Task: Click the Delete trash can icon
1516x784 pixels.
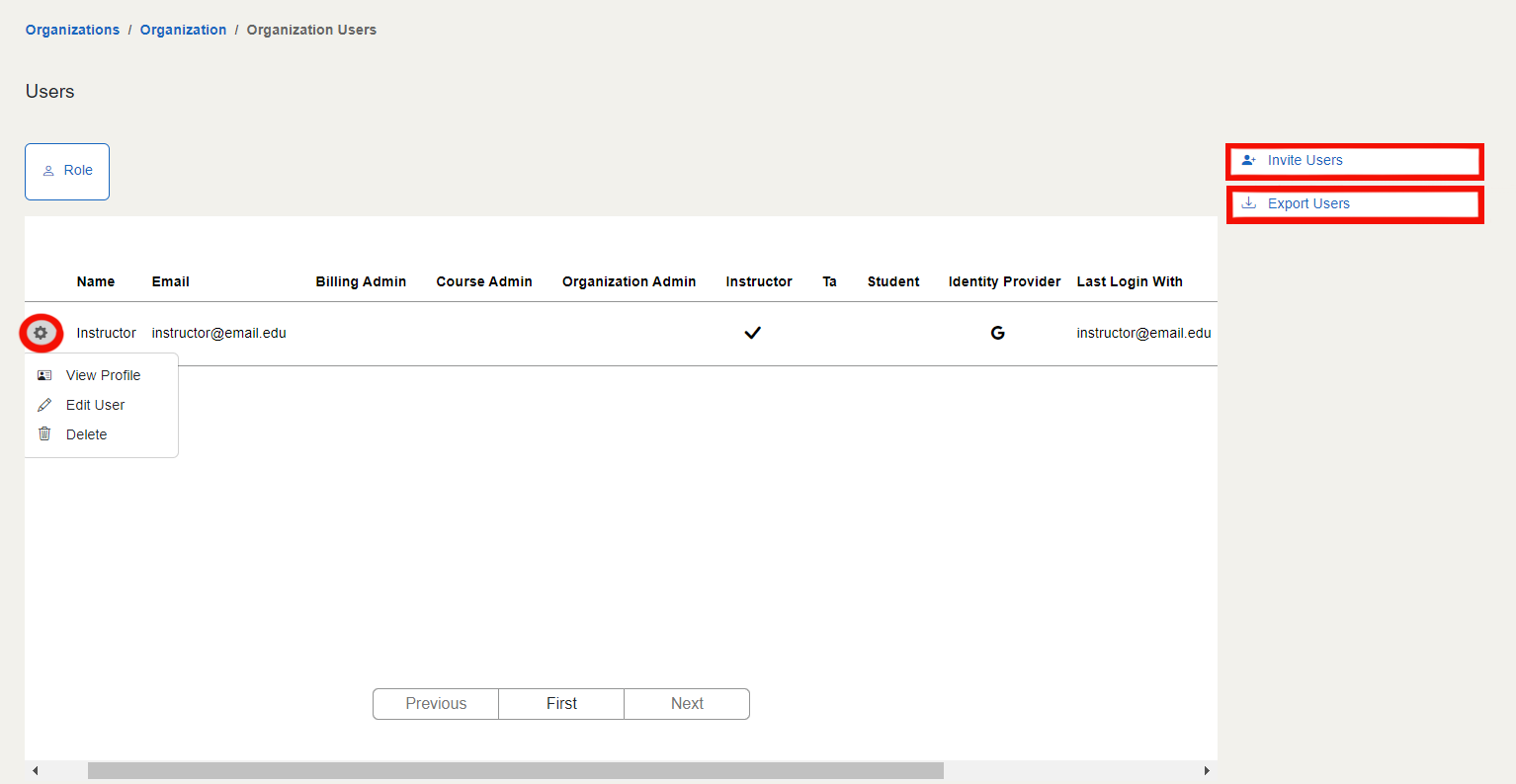Action: [44, 433]
